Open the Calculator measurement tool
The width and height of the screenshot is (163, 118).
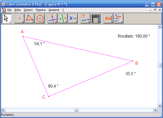(96, 18)
